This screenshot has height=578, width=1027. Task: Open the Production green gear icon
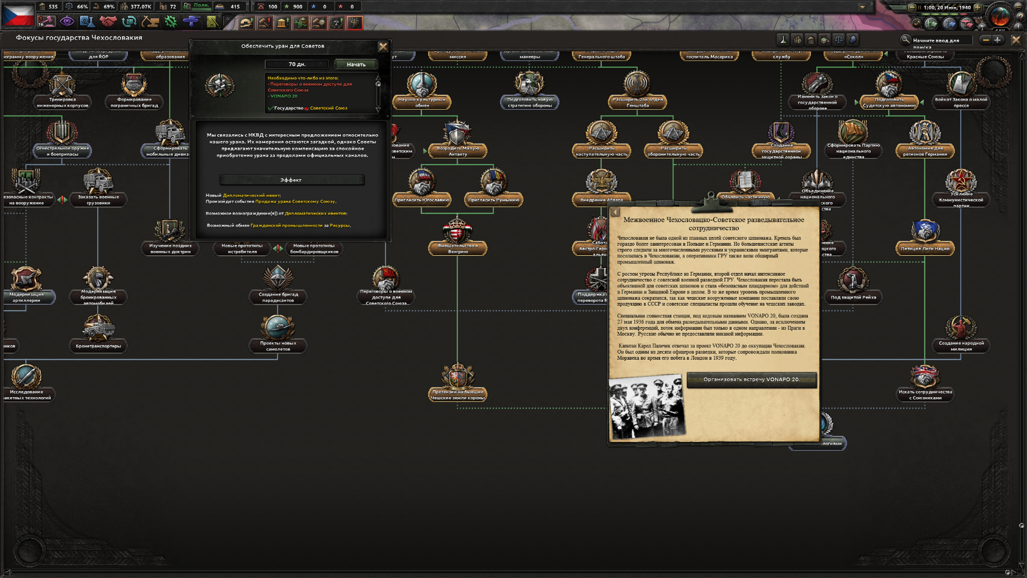(171, 22)
